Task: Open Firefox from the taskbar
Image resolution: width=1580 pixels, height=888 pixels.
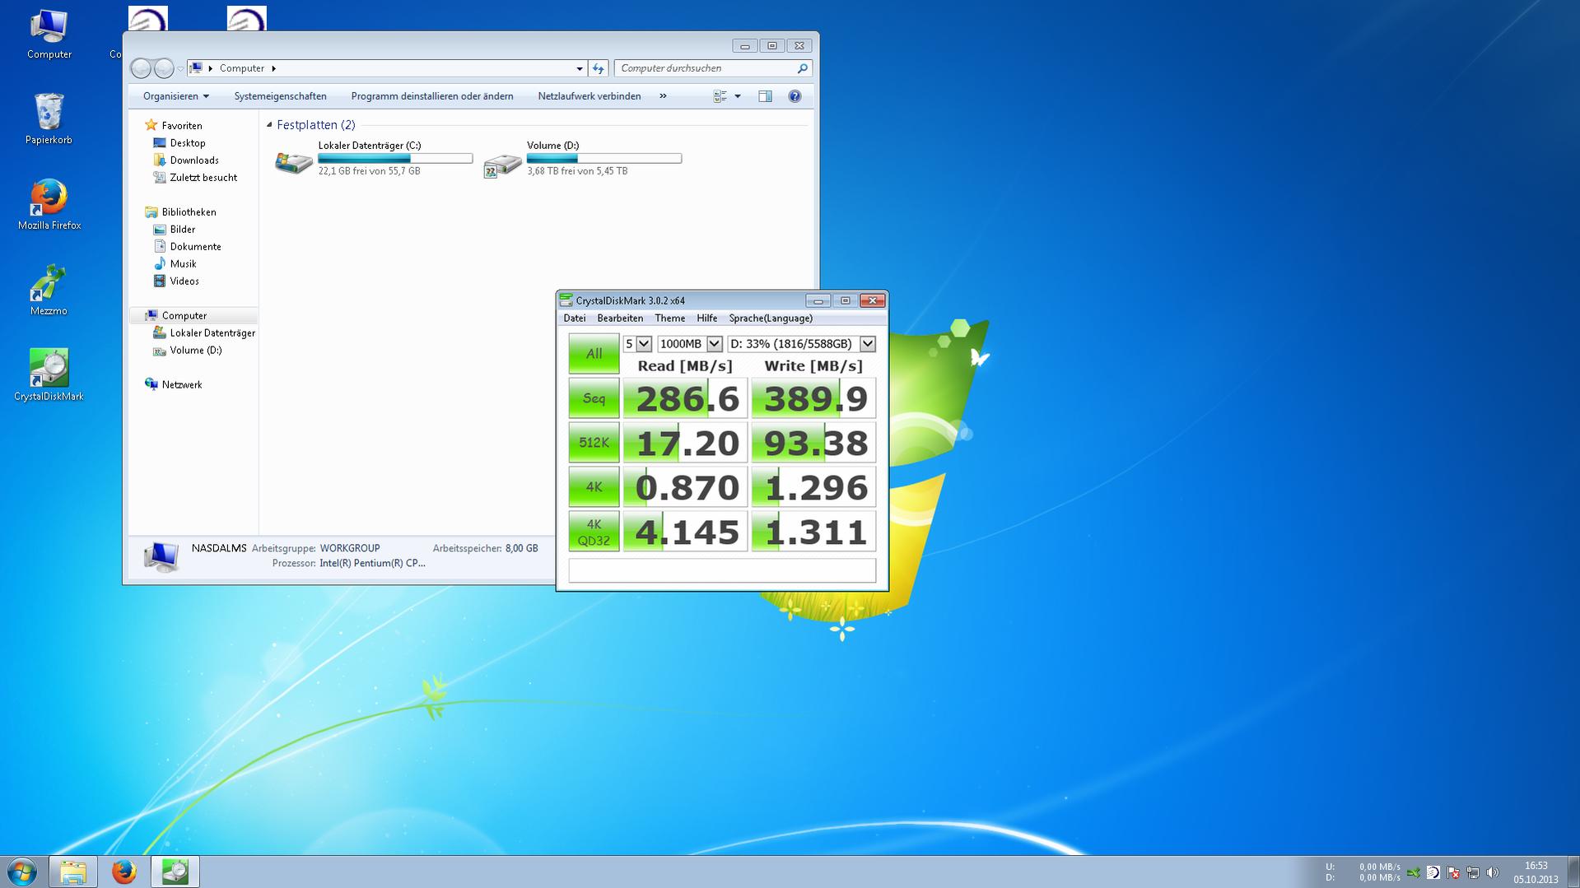Action: pyautogui.click(x=124, y=872)
